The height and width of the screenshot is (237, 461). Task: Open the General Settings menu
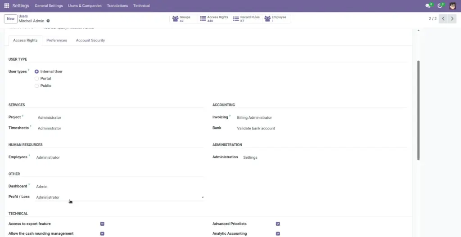pos(49,5)
